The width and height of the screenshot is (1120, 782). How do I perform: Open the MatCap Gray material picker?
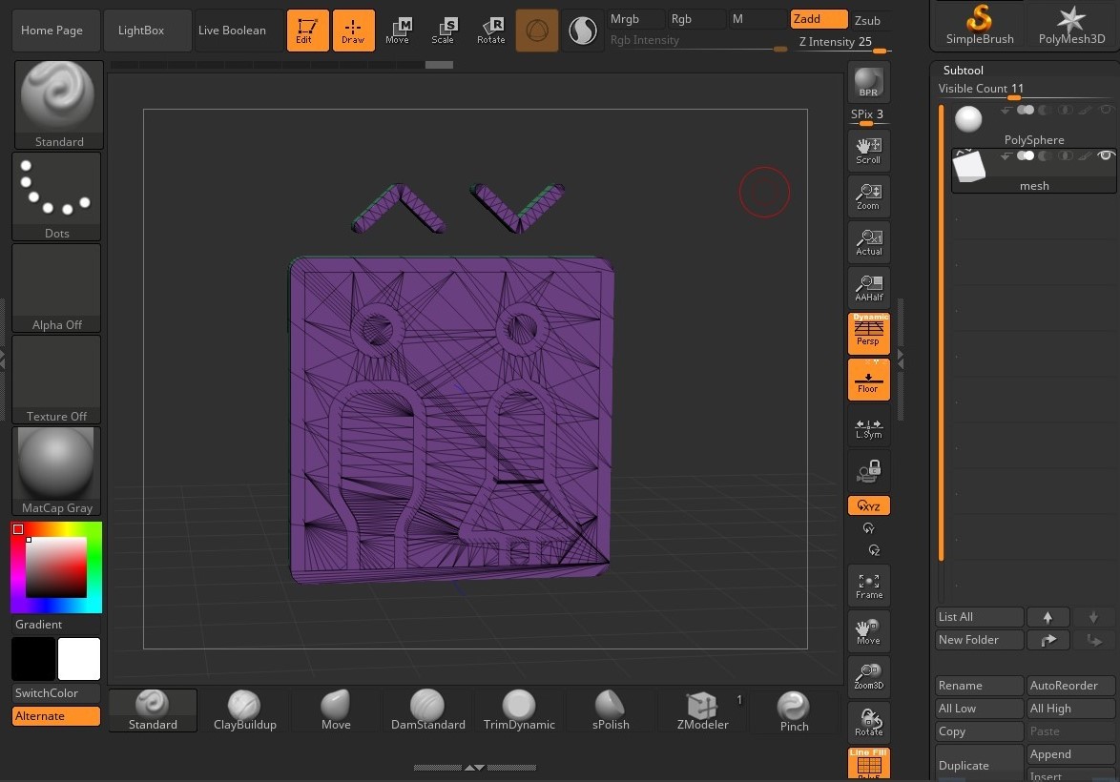[56, 470]
